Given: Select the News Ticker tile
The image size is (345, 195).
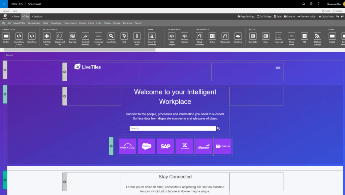Looking at the screenshot, I should (291, 36).
